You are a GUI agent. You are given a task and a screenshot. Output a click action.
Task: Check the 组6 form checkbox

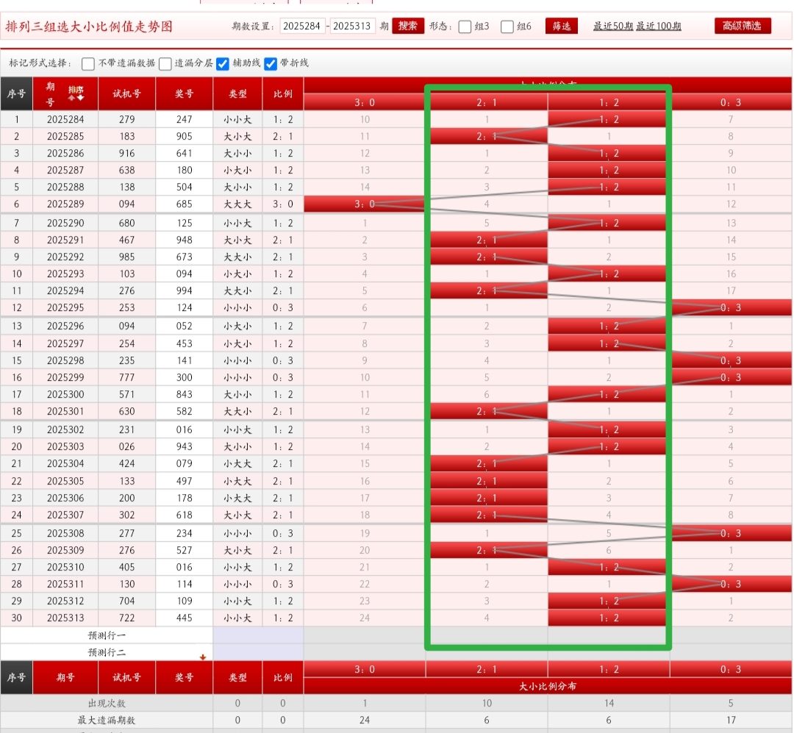point(507,26)
